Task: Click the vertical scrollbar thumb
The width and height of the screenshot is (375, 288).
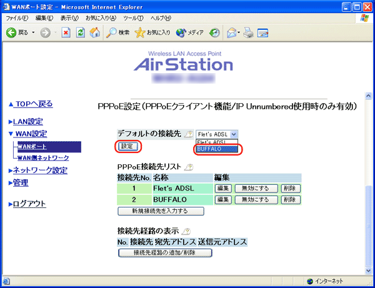Action: point(368,226)
